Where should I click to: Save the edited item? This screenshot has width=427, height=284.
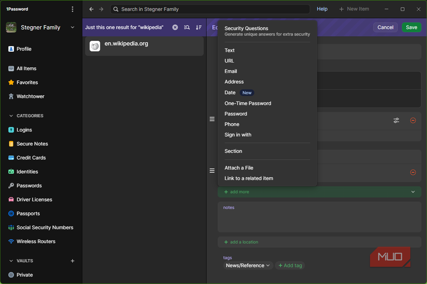tap(411, 27)
